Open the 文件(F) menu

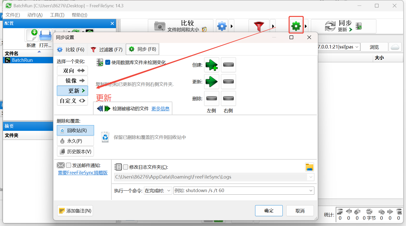coord(13,15)
